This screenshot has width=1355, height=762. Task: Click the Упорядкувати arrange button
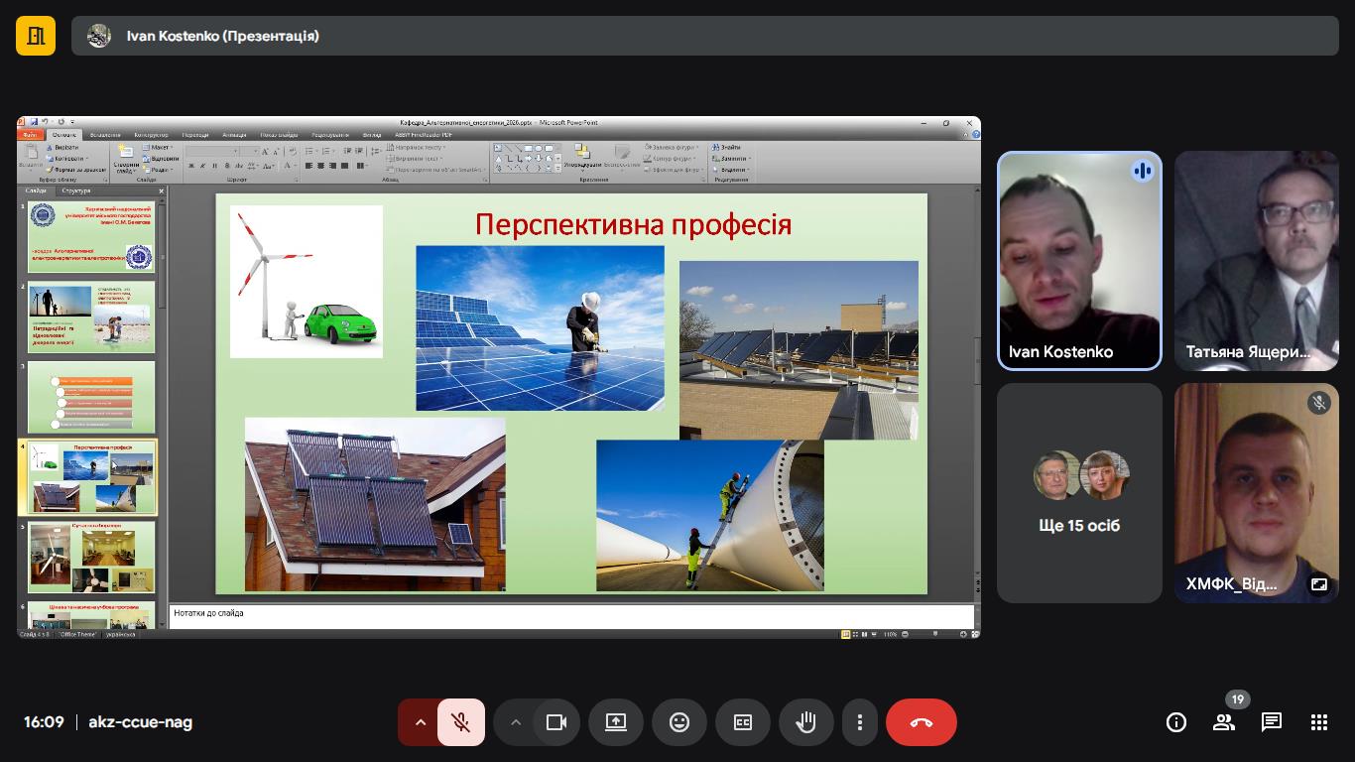tap(582, 156)
